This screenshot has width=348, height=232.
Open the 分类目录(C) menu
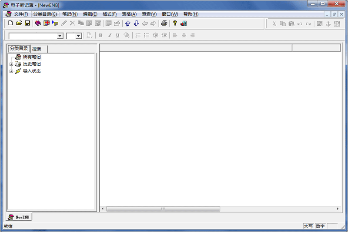pos(45,14)
